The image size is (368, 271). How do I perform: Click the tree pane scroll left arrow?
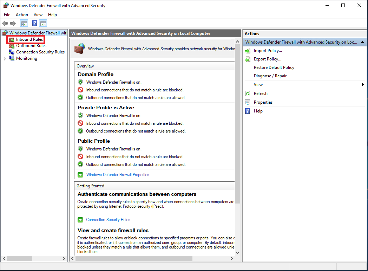tap(4, 259)
